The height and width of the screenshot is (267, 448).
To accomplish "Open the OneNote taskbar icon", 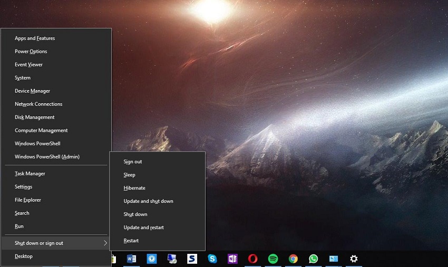I will pos(232,259).
